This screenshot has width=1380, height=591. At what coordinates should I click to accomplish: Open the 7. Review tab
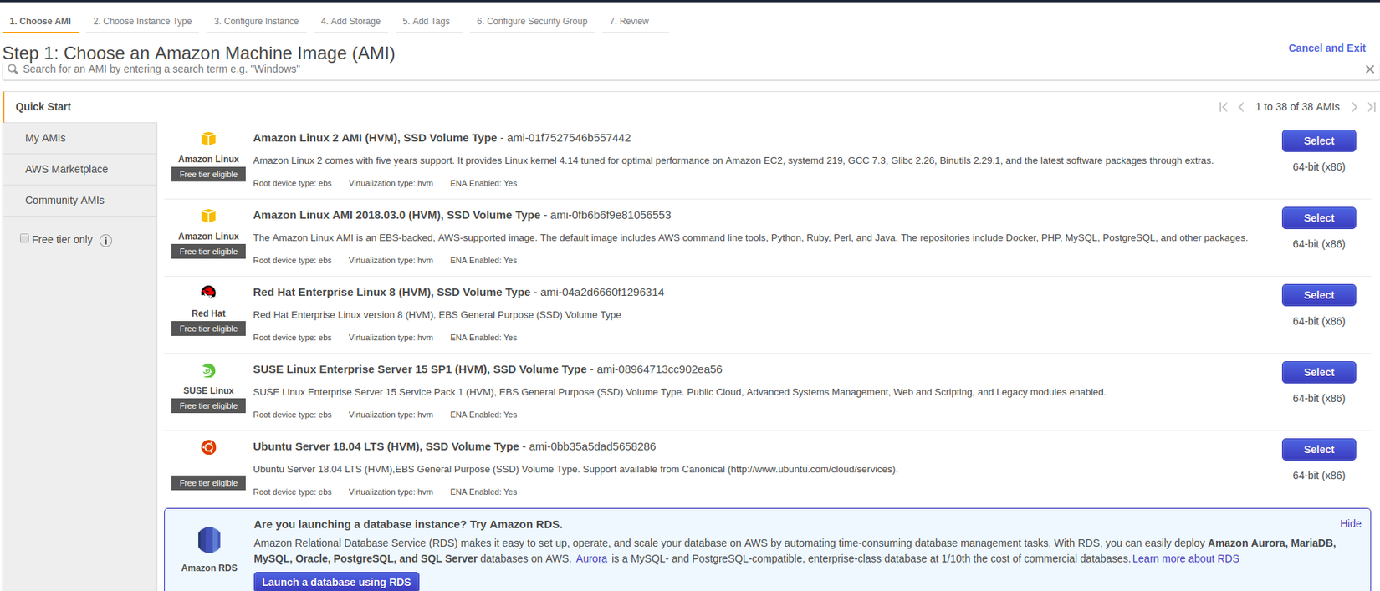(x=635, y=22)
